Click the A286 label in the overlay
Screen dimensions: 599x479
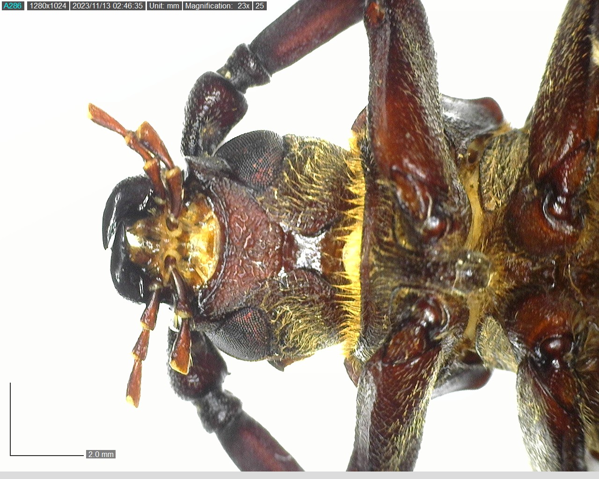13,6
